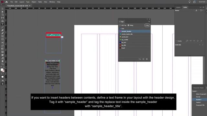
Task: Select the Gradient Feather tool
Action: (x=2, y=52)
